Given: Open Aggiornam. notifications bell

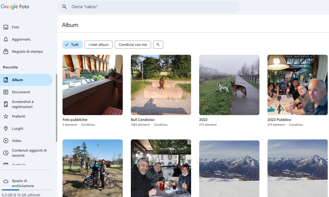Looking at the screenshot, I should pos(22,39).
